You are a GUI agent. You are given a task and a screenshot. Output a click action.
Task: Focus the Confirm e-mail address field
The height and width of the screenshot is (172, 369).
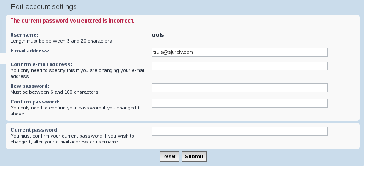point(240,66)
